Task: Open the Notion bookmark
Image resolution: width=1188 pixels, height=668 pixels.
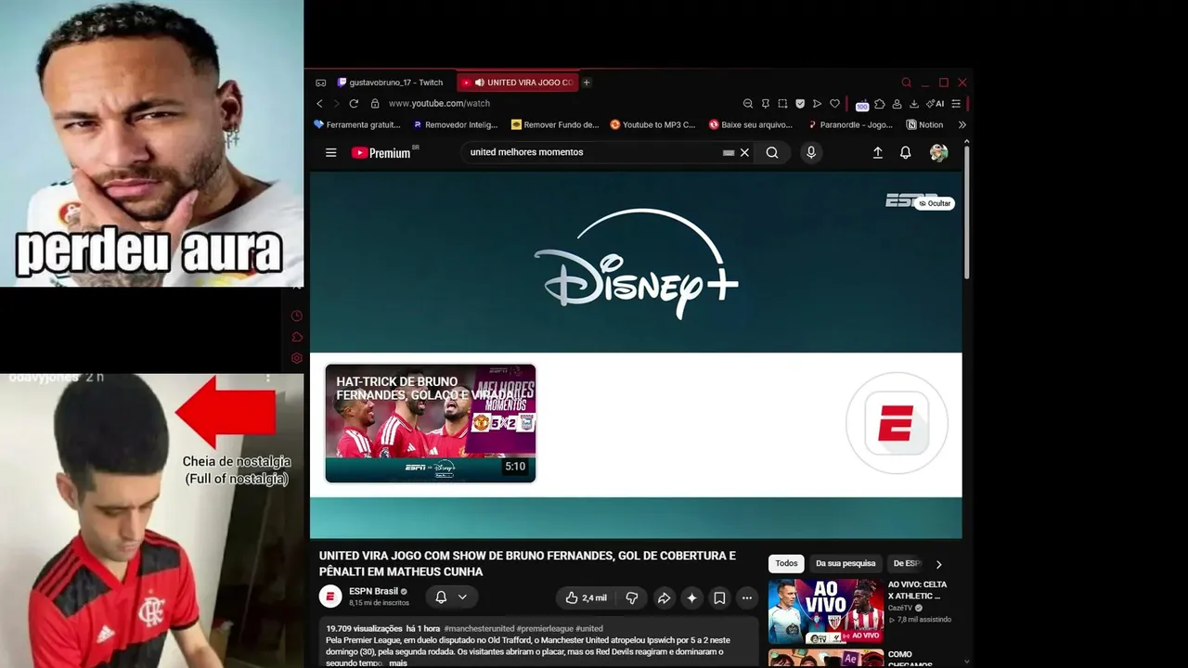Action: (x=924, y=125)
